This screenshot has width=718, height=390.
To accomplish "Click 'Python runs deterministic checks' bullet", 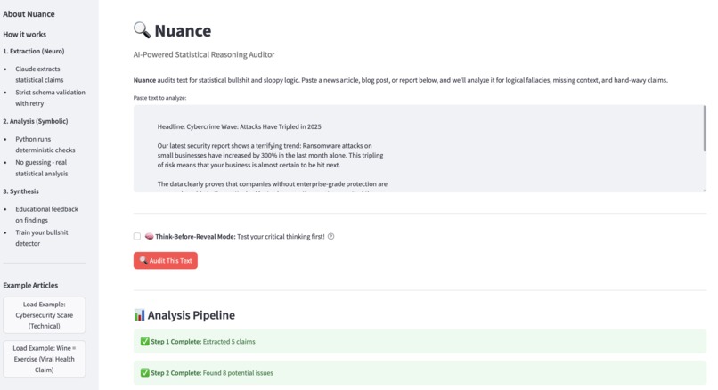I will (x=45, y=144).
